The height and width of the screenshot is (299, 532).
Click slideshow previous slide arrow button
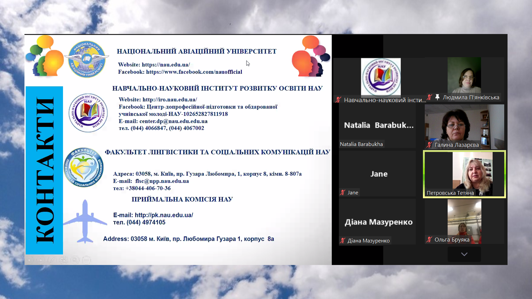(x=29, y=260)
